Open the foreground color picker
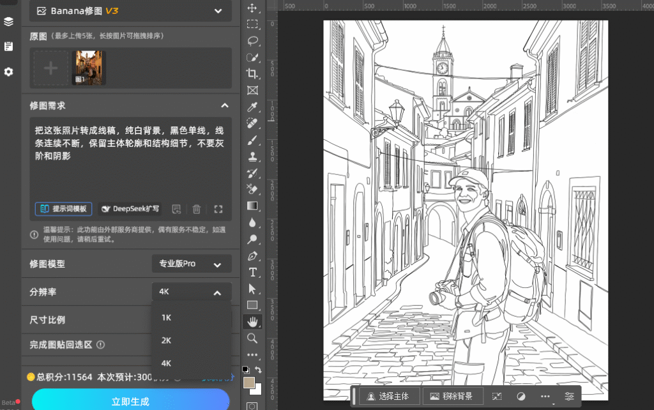The height and width of the screenshot is (410, 654). tap(249, 383)
